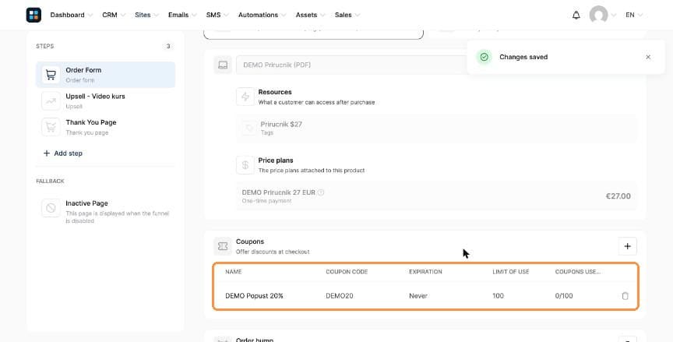Open the Sales dropdown menu
673x342 pixels.
347,15
